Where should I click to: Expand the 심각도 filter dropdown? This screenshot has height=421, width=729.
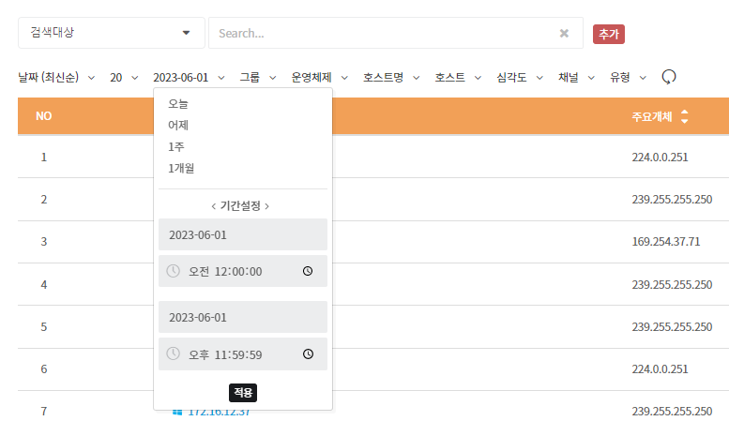click(521, 77)
